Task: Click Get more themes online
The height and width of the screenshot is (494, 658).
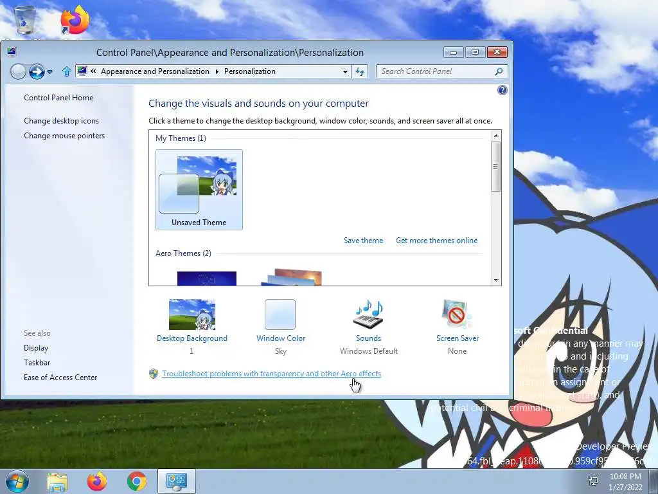Action: [x=436, y=241]
